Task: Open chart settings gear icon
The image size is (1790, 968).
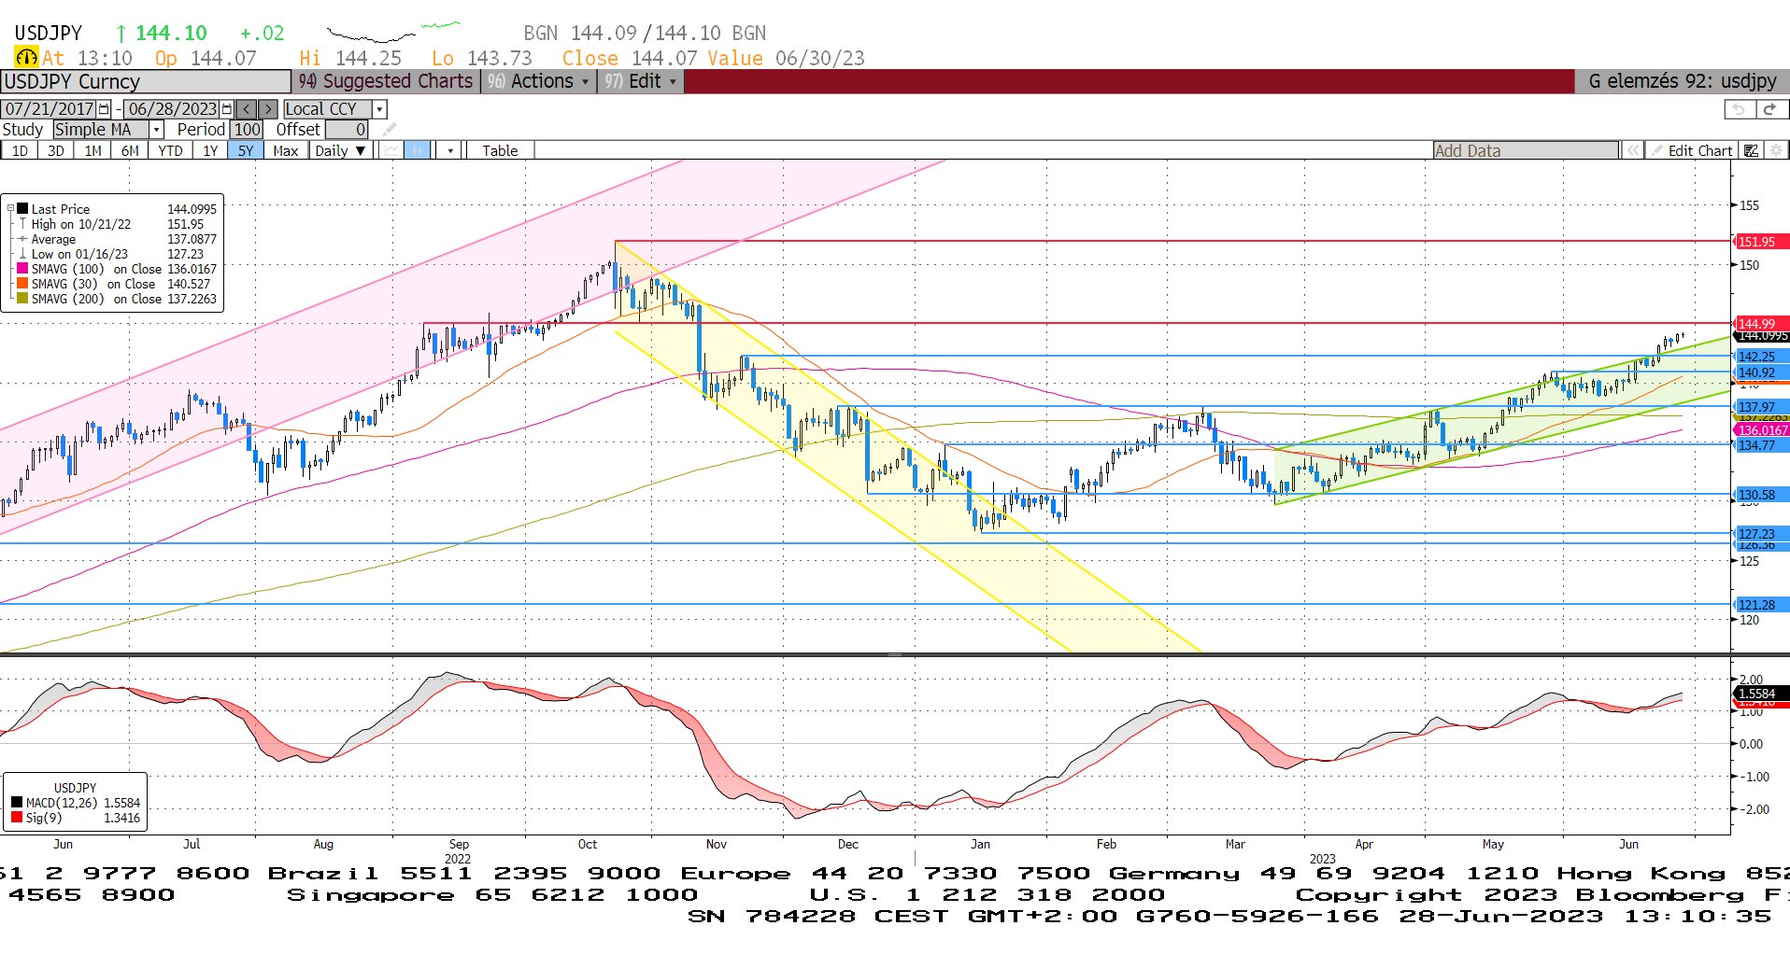Action: point(1776,150)
